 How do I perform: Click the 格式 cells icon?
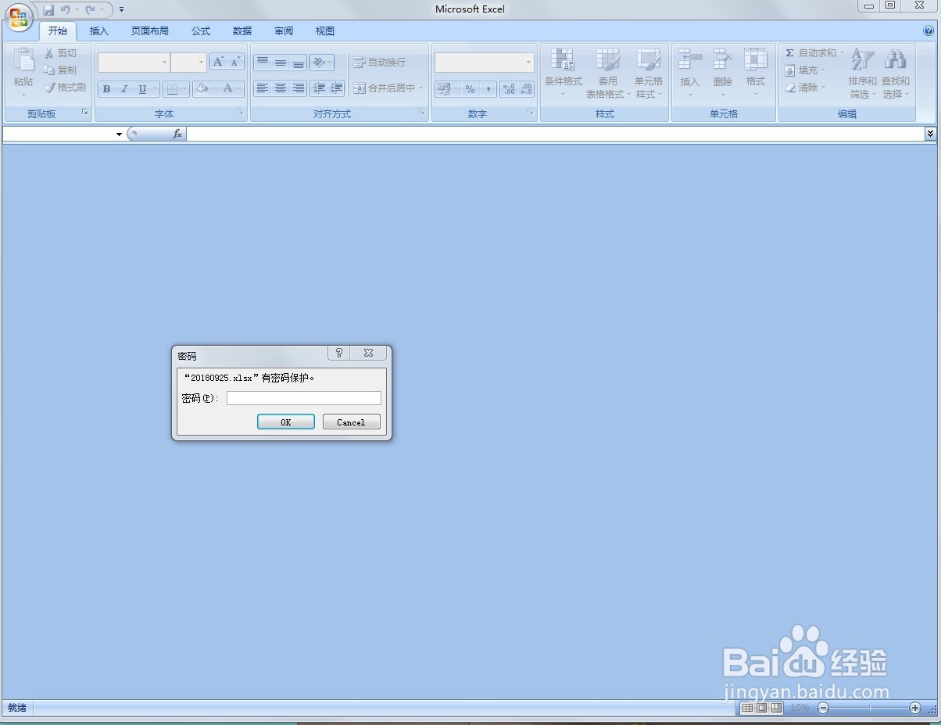pos(756,60)
